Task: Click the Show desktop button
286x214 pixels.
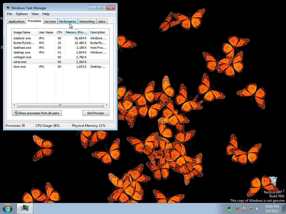Action: (284, 209)
